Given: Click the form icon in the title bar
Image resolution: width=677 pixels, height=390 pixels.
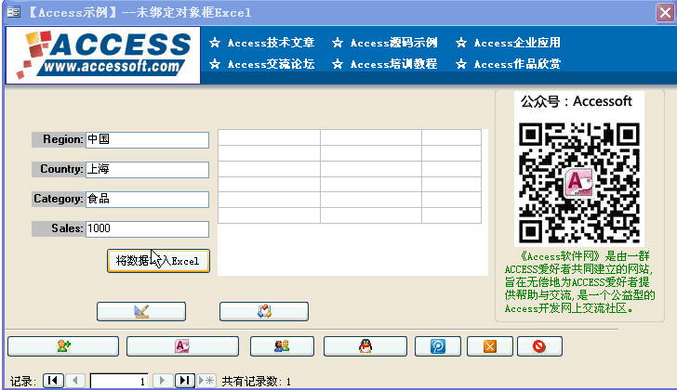Looking at the screenshot, I should (x=13, y=12).
